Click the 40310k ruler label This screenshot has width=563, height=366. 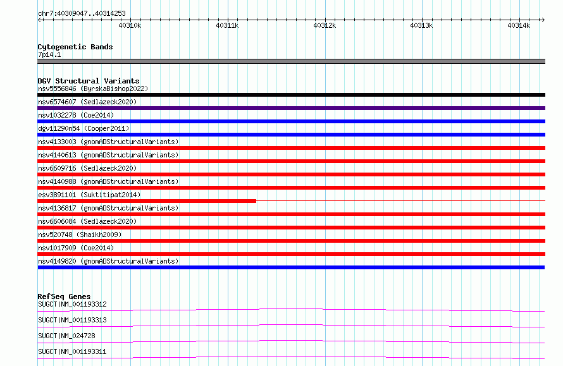(x=130, y=25)
